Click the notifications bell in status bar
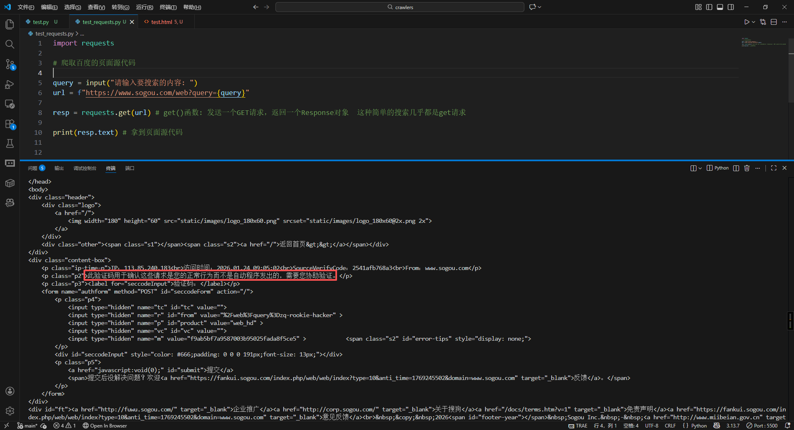 coord(787,425)
